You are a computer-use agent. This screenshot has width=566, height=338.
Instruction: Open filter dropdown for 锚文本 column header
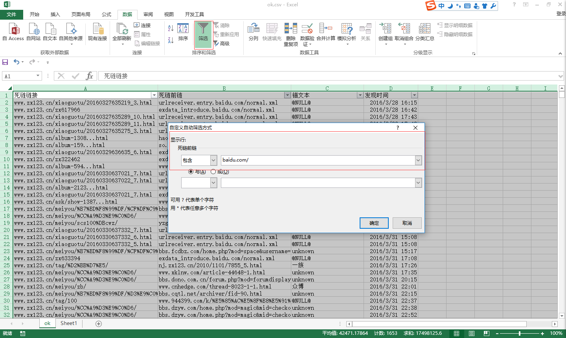coord(360,95)
